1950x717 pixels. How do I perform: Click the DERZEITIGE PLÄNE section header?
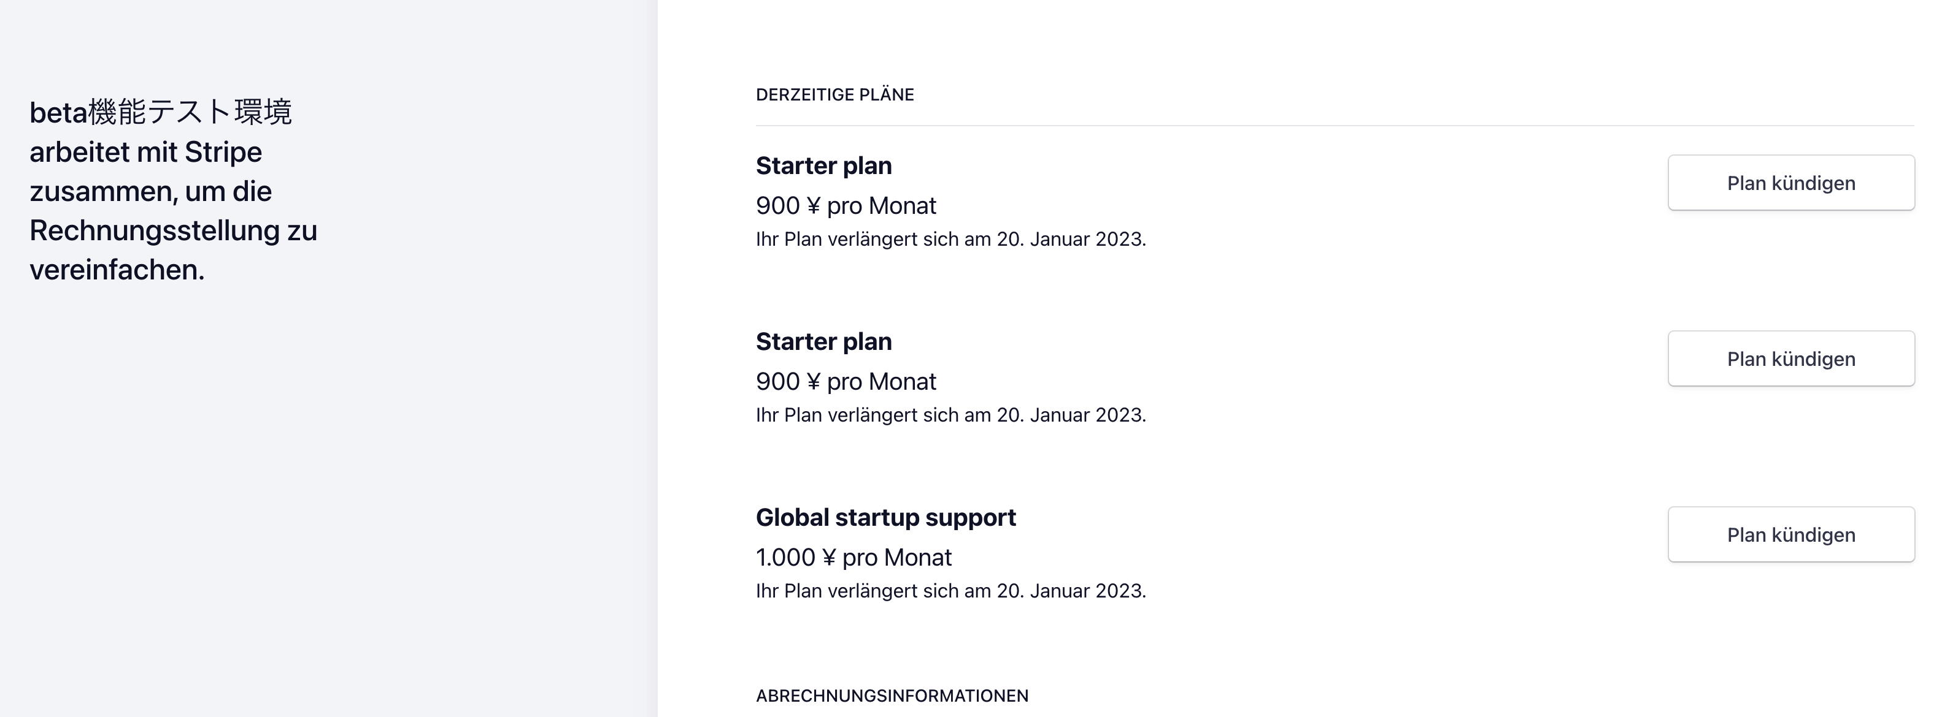tap(834, 94)
